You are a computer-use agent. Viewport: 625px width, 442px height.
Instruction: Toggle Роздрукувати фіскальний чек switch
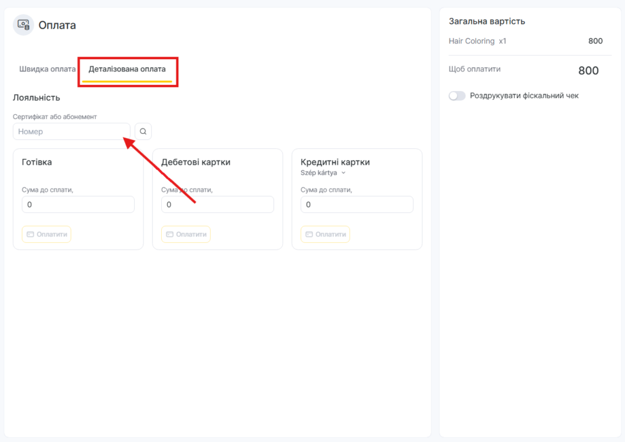click(x=457, y=96)
